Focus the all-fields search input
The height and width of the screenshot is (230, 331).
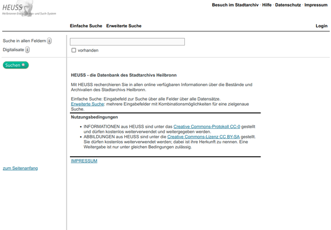(127, 42)
